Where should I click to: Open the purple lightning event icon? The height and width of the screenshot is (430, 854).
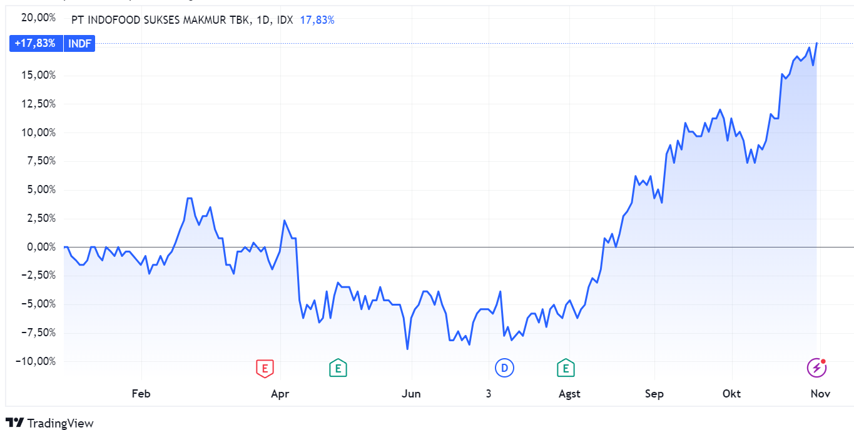816,368
